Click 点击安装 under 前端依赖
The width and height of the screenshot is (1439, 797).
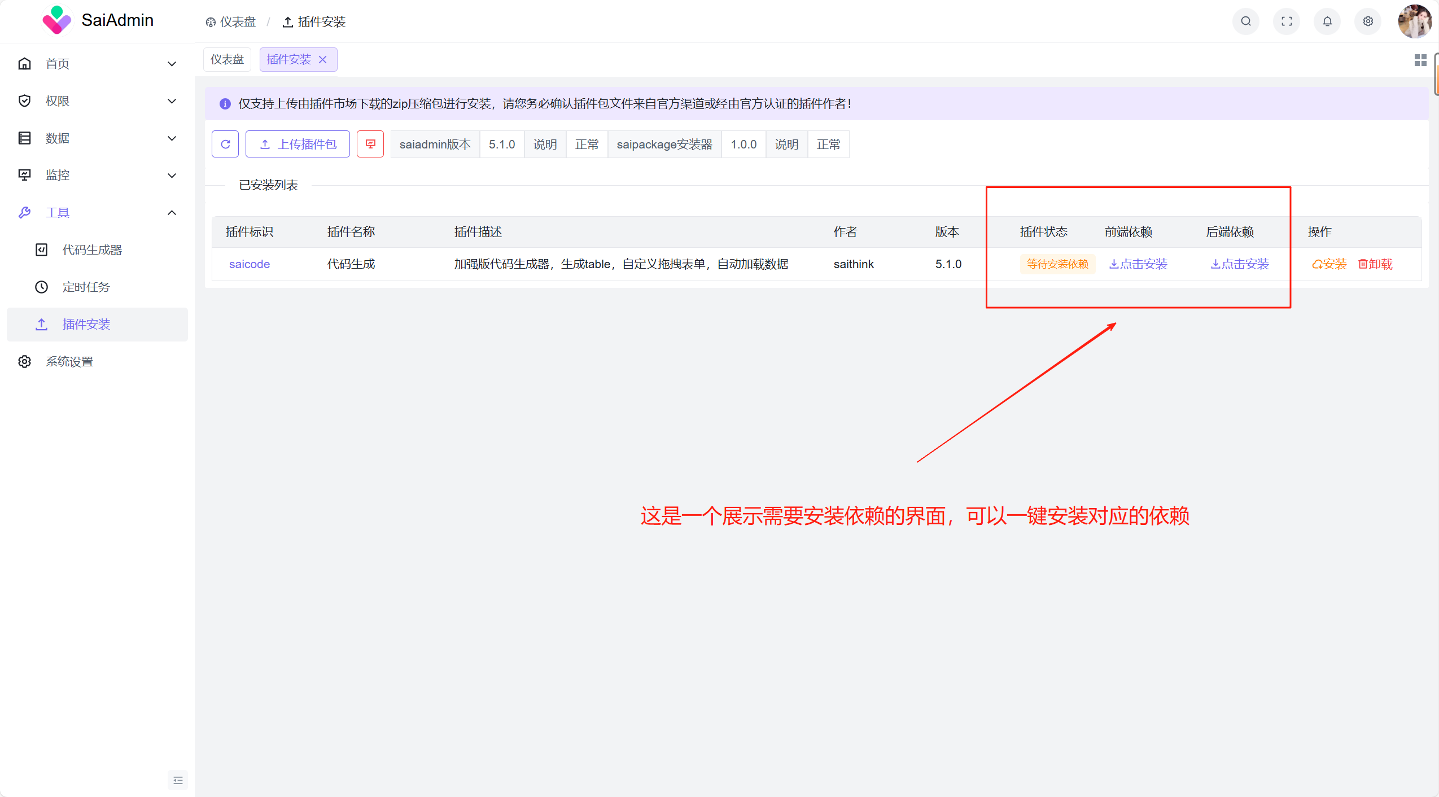(1139, 264)
